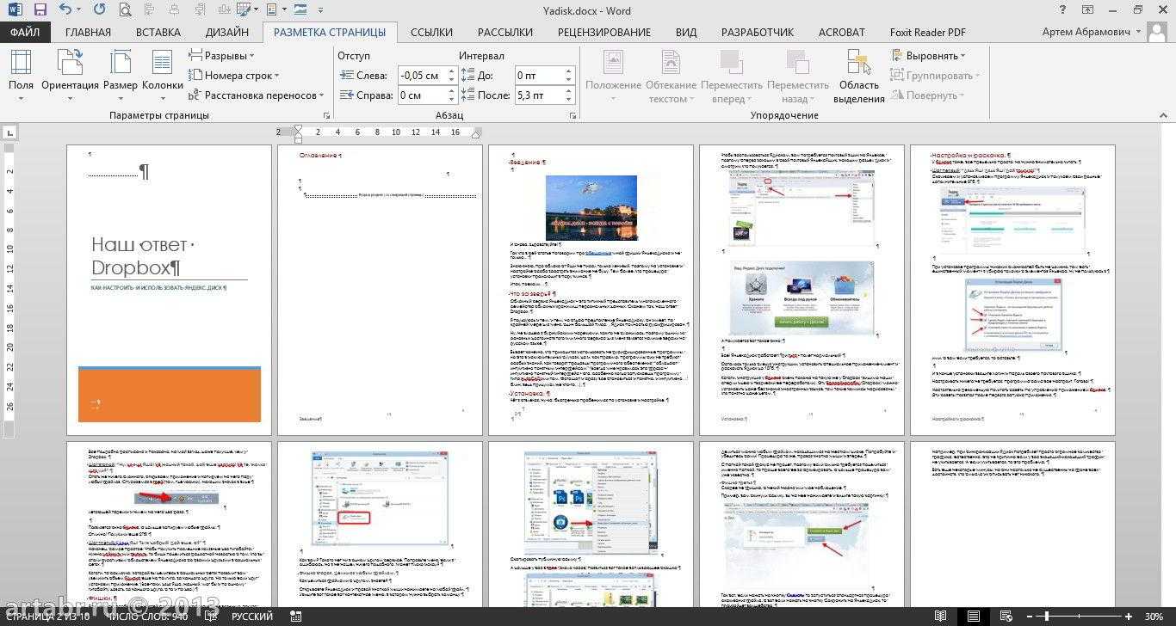Switch to the Foxit Reader PDF tab
Image resolution: width=1176 pixels, height=626 pixels.
tap(928, 33)
